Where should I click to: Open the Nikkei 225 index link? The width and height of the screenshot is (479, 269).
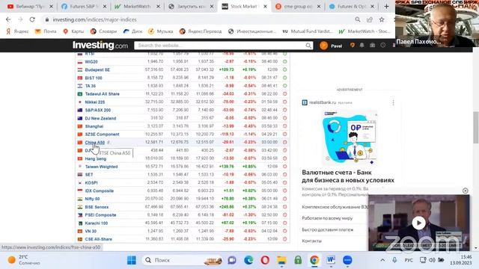click(95, 102)
